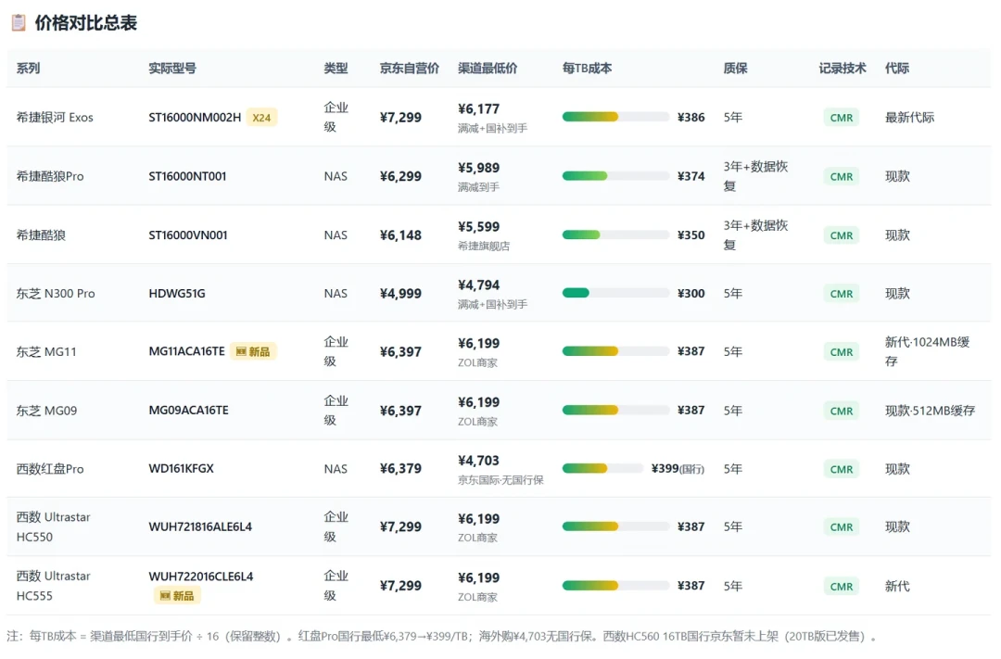Image resolution: width=1001 pixels, height=659 pixels.
Task: Select the 希捷银河 Exos series cell
Action: (x=55, y=118)
